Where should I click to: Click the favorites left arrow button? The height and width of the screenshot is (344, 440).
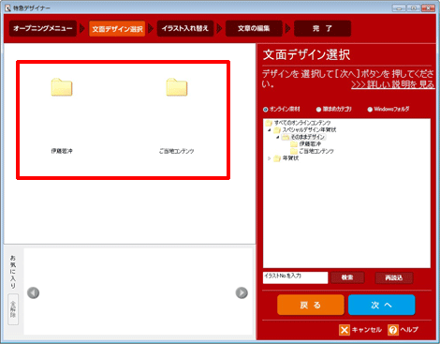point(33,292)
